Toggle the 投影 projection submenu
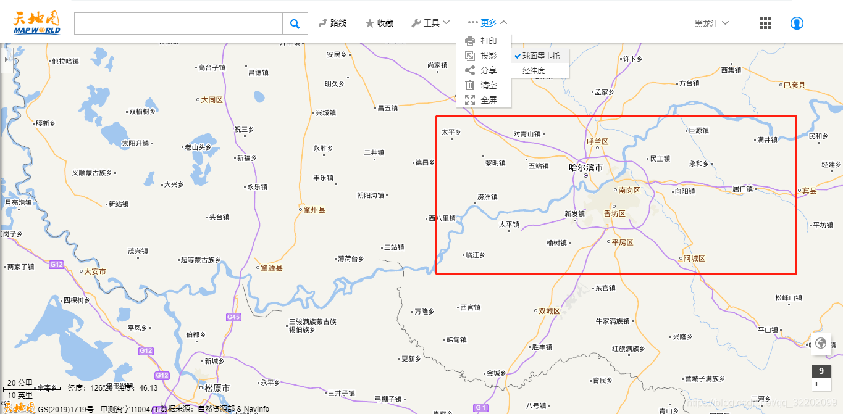 (471, 56)
